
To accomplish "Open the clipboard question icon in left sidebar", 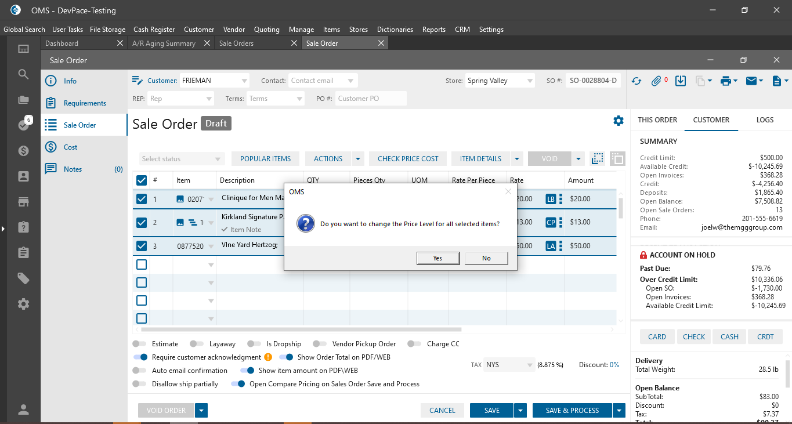I will point(23,227).
